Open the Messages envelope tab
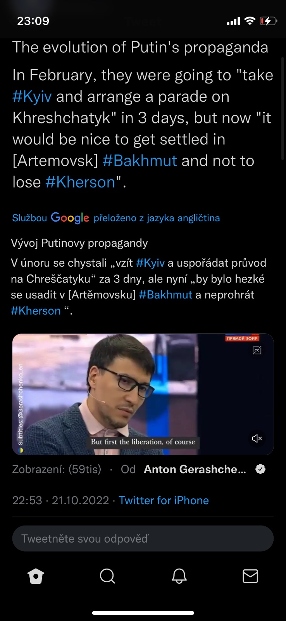Screen dimensions: 286x621 click(x=250, y=576)
